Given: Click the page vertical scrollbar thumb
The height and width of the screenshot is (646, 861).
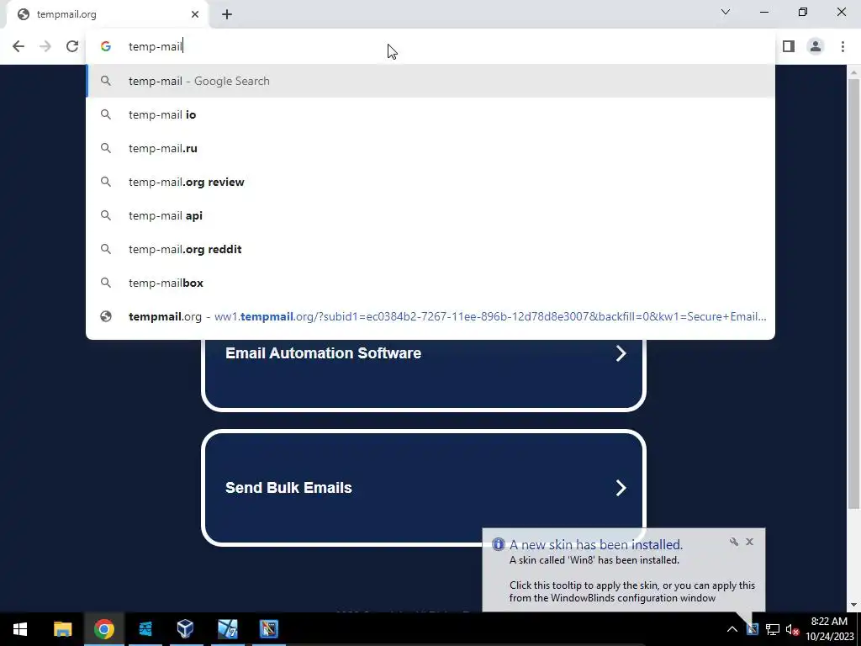Looking at the screenshot, I should click(853, 294).
